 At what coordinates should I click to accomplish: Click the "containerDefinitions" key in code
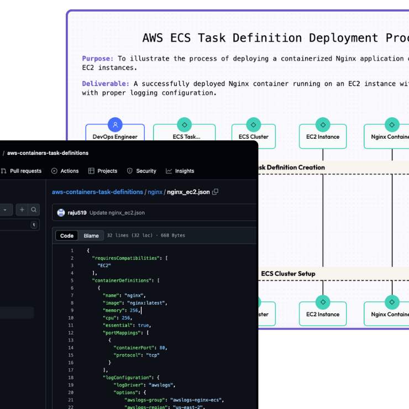[122, 280]
